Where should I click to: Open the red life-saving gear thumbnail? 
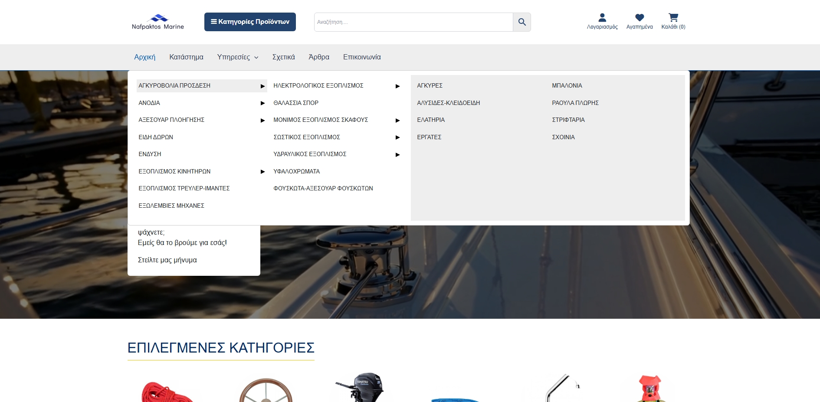[650, 388]
